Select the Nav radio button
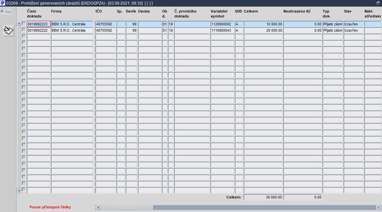 [x=2, y=12]
